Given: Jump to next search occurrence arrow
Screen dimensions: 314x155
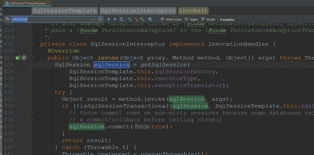Looking at the screenshot, I should [x=115, y=19].
